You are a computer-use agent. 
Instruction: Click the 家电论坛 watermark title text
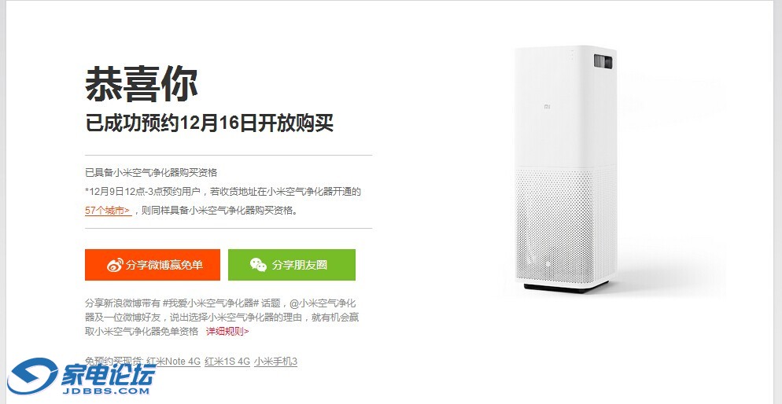(x=108, y=371)
